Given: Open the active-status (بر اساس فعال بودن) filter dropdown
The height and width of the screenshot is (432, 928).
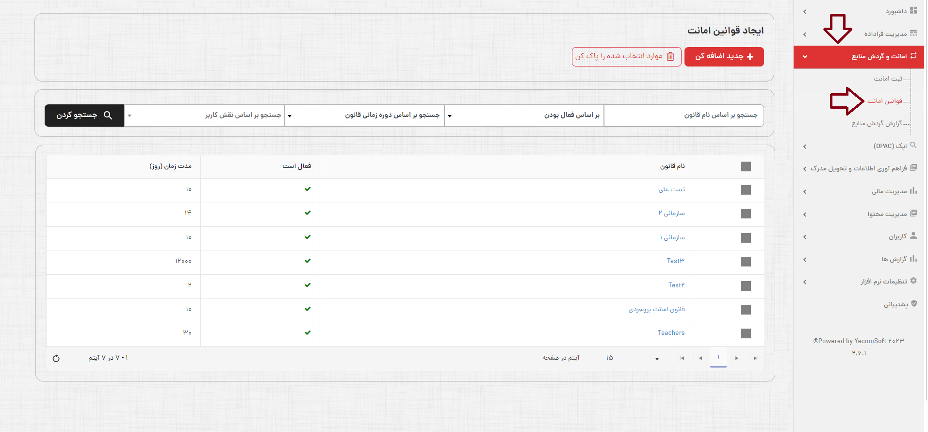Looking at the screenshot, I should click(x=524, y=116).
